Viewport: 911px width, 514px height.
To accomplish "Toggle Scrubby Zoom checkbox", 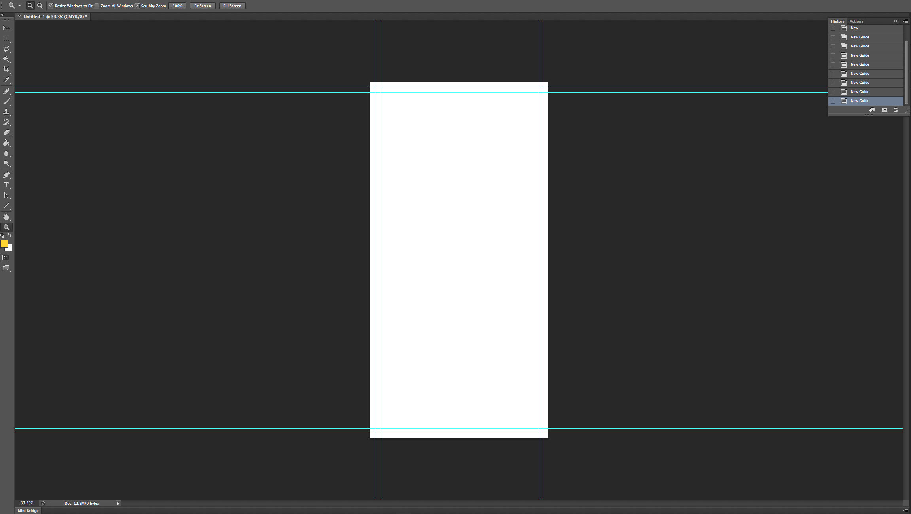I will point(137,6).
